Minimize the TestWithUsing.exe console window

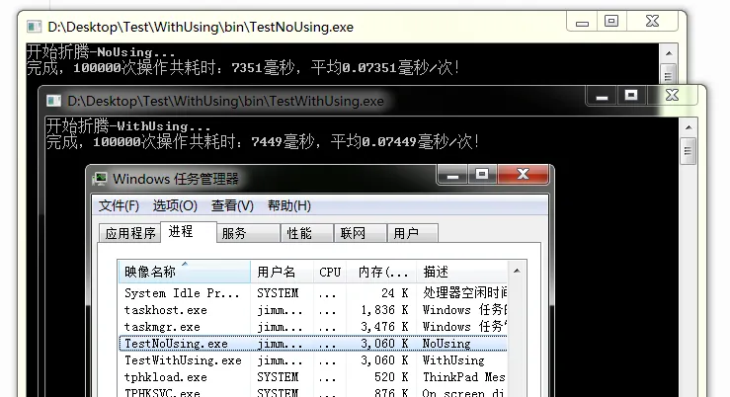click(x=602, y=96)
